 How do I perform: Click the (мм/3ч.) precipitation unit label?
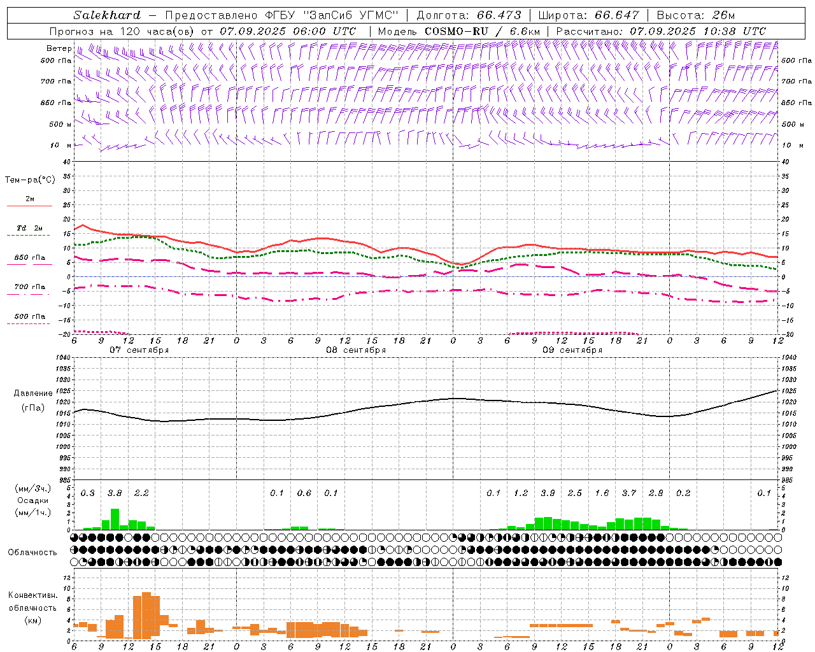click(x=32, y=488)
